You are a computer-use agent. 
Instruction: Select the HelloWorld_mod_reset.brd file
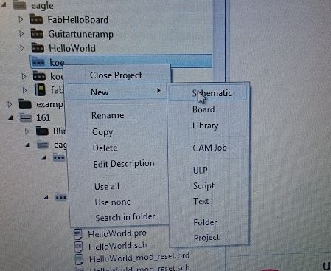pos(139,258)
